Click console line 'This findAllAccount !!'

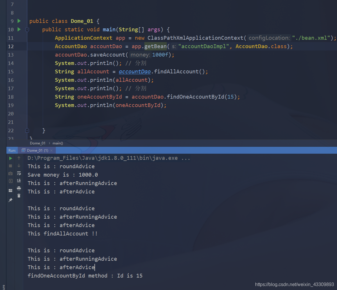[62, 233]
